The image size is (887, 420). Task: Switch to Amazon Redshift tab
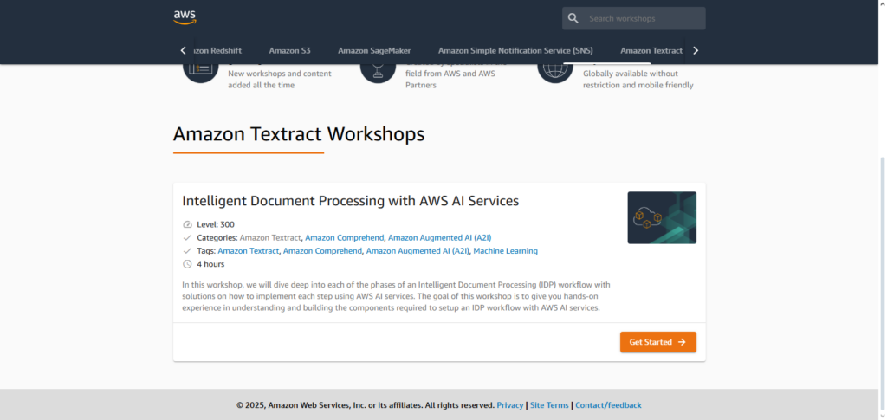[218, 51]
